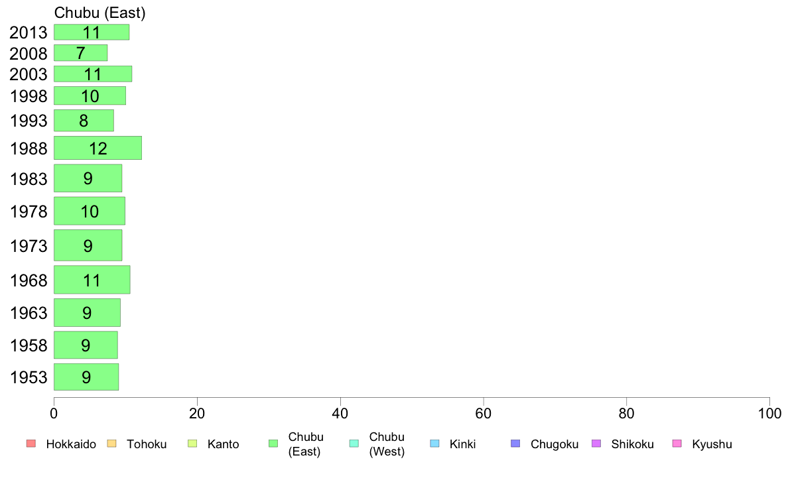Viewport: 788px width, 488px height.
Task: Click the 1953 bar at the bottom
Action: 86,377
